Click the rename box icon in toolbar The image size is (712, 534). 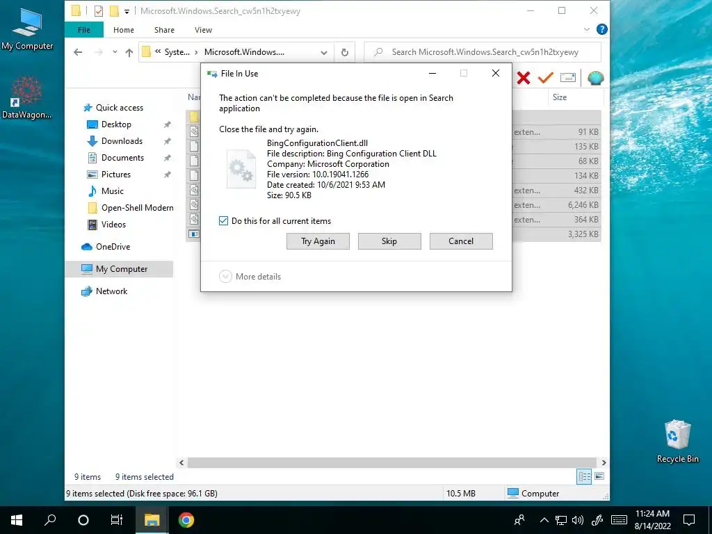click(x=567, y=78)
